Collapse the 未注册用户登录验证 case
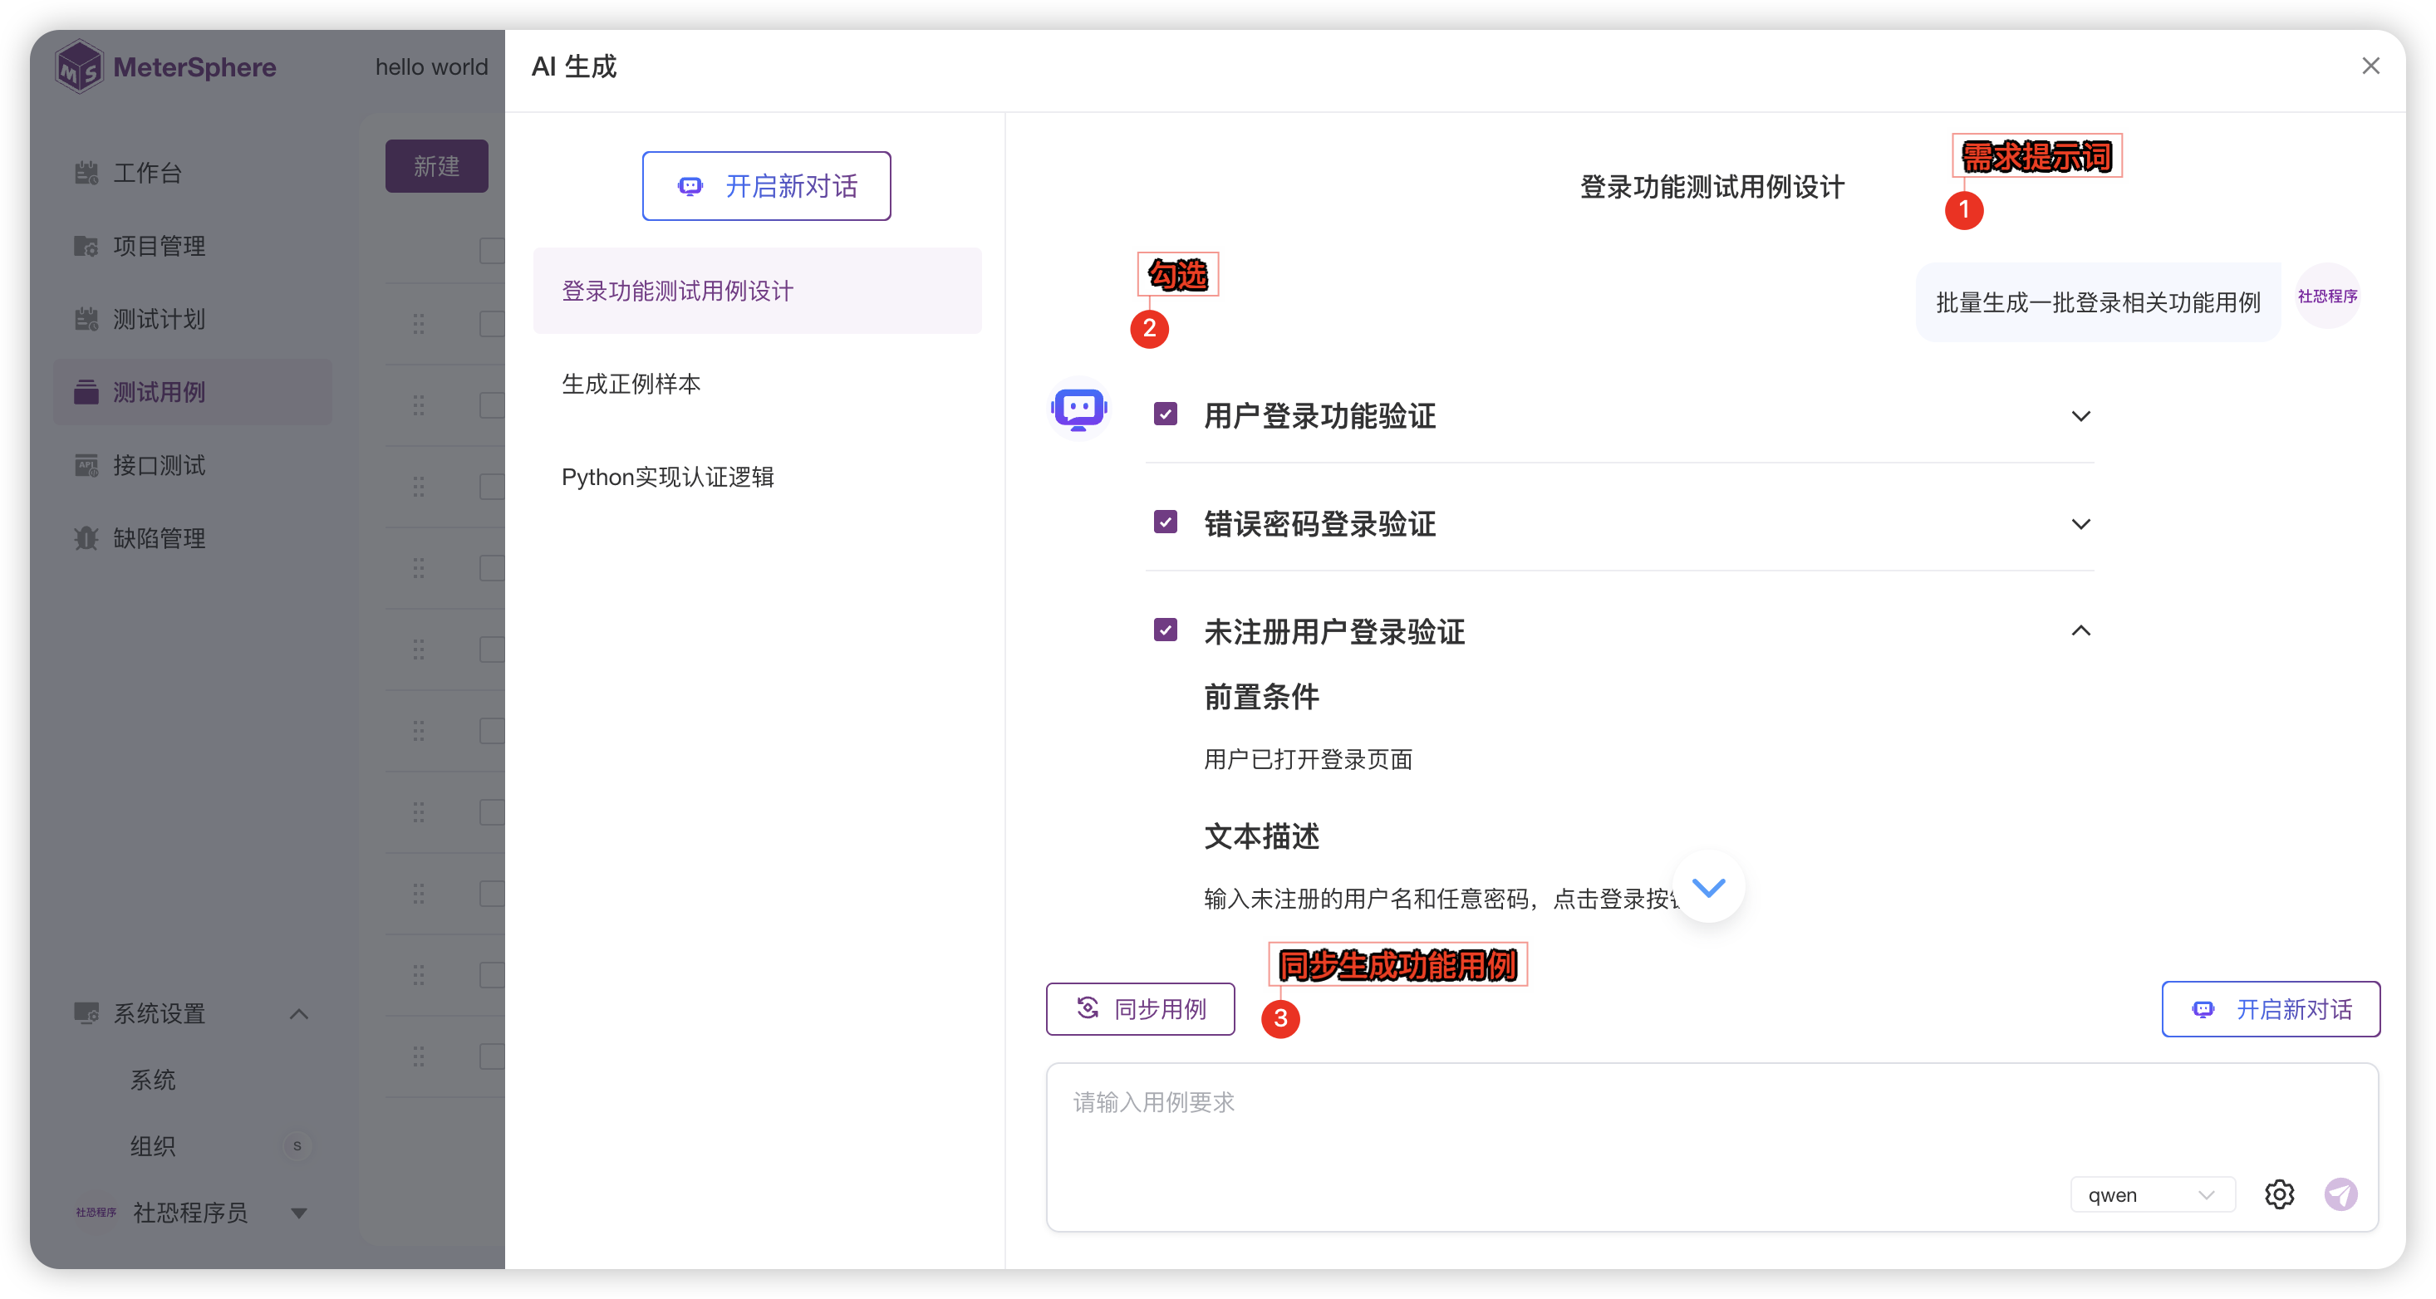Screen dimensions: 2436x1299 [2080, 630]
